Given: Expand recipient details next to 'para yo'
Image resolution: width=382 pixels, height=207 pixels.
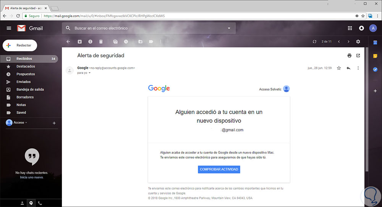Looking at the screenshot, I should [90, 73].
